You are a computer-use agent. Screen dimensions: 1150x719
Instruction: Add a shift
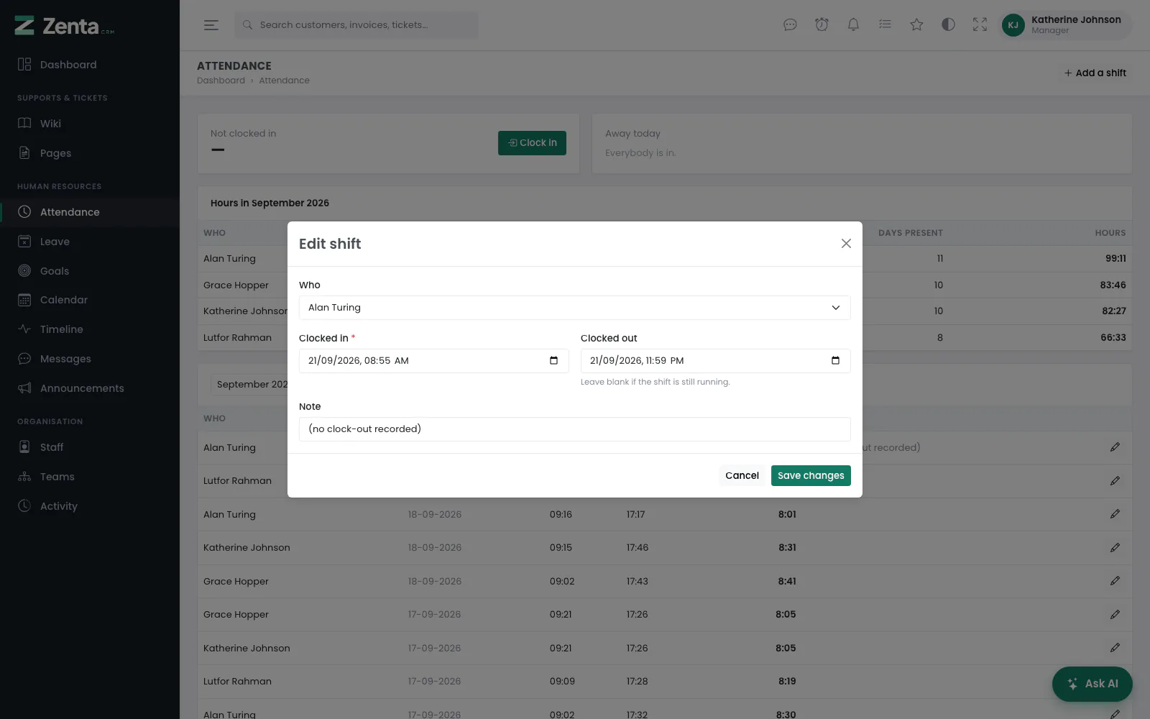coord(1095,73)
